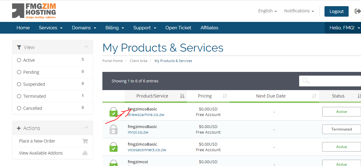Select the Terminated filter radio button
This screenshot has width=361, height=166.
19,96
